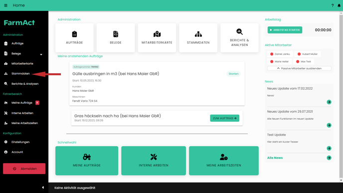
Task: Open news arrow for Update 29.07.2021
Action: pyautogui.click(x=329, y=125)
